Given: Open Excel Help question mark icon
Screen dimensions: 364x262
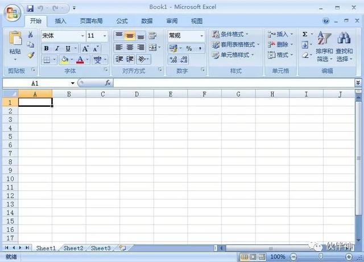Looking at the screenshot, I should [x=326, y=21].
